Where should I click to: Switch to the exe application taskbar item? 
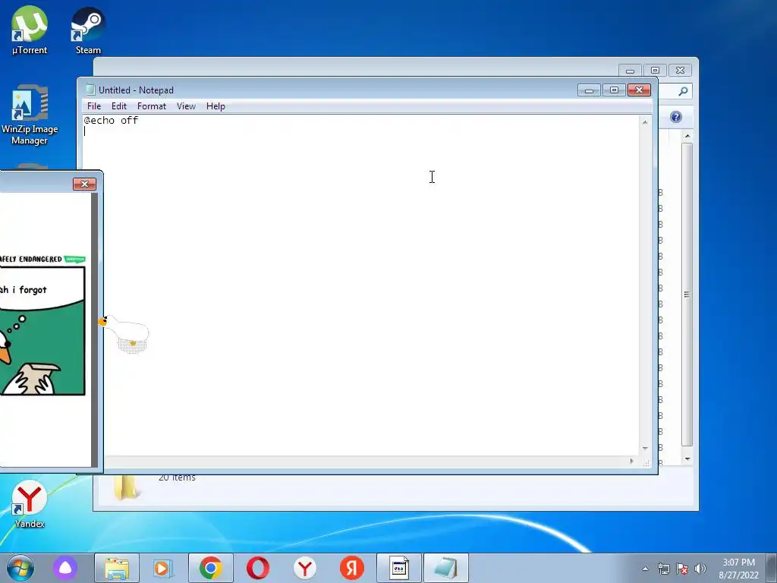click(x=399, y=568)
